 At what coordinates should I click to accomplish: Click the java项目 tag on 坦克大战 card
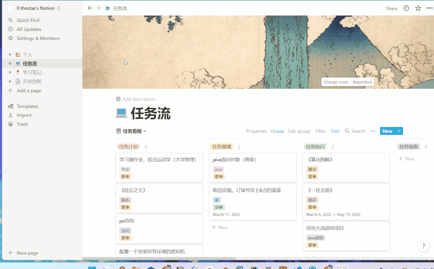click(x=315, y=238)
